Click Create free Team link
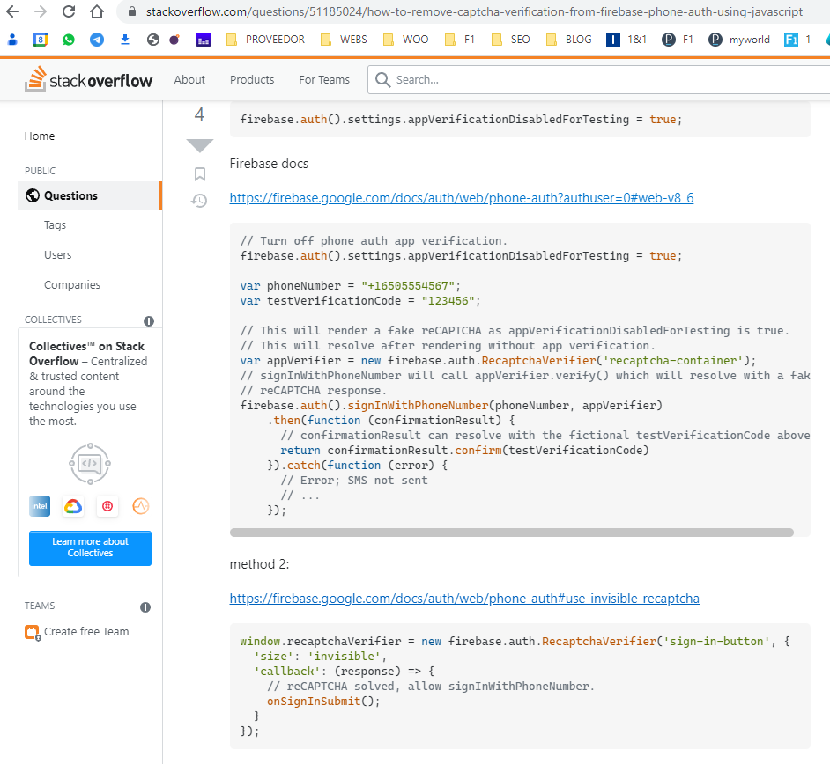This screenshot has width=830, height=764. tap(86, 632)
